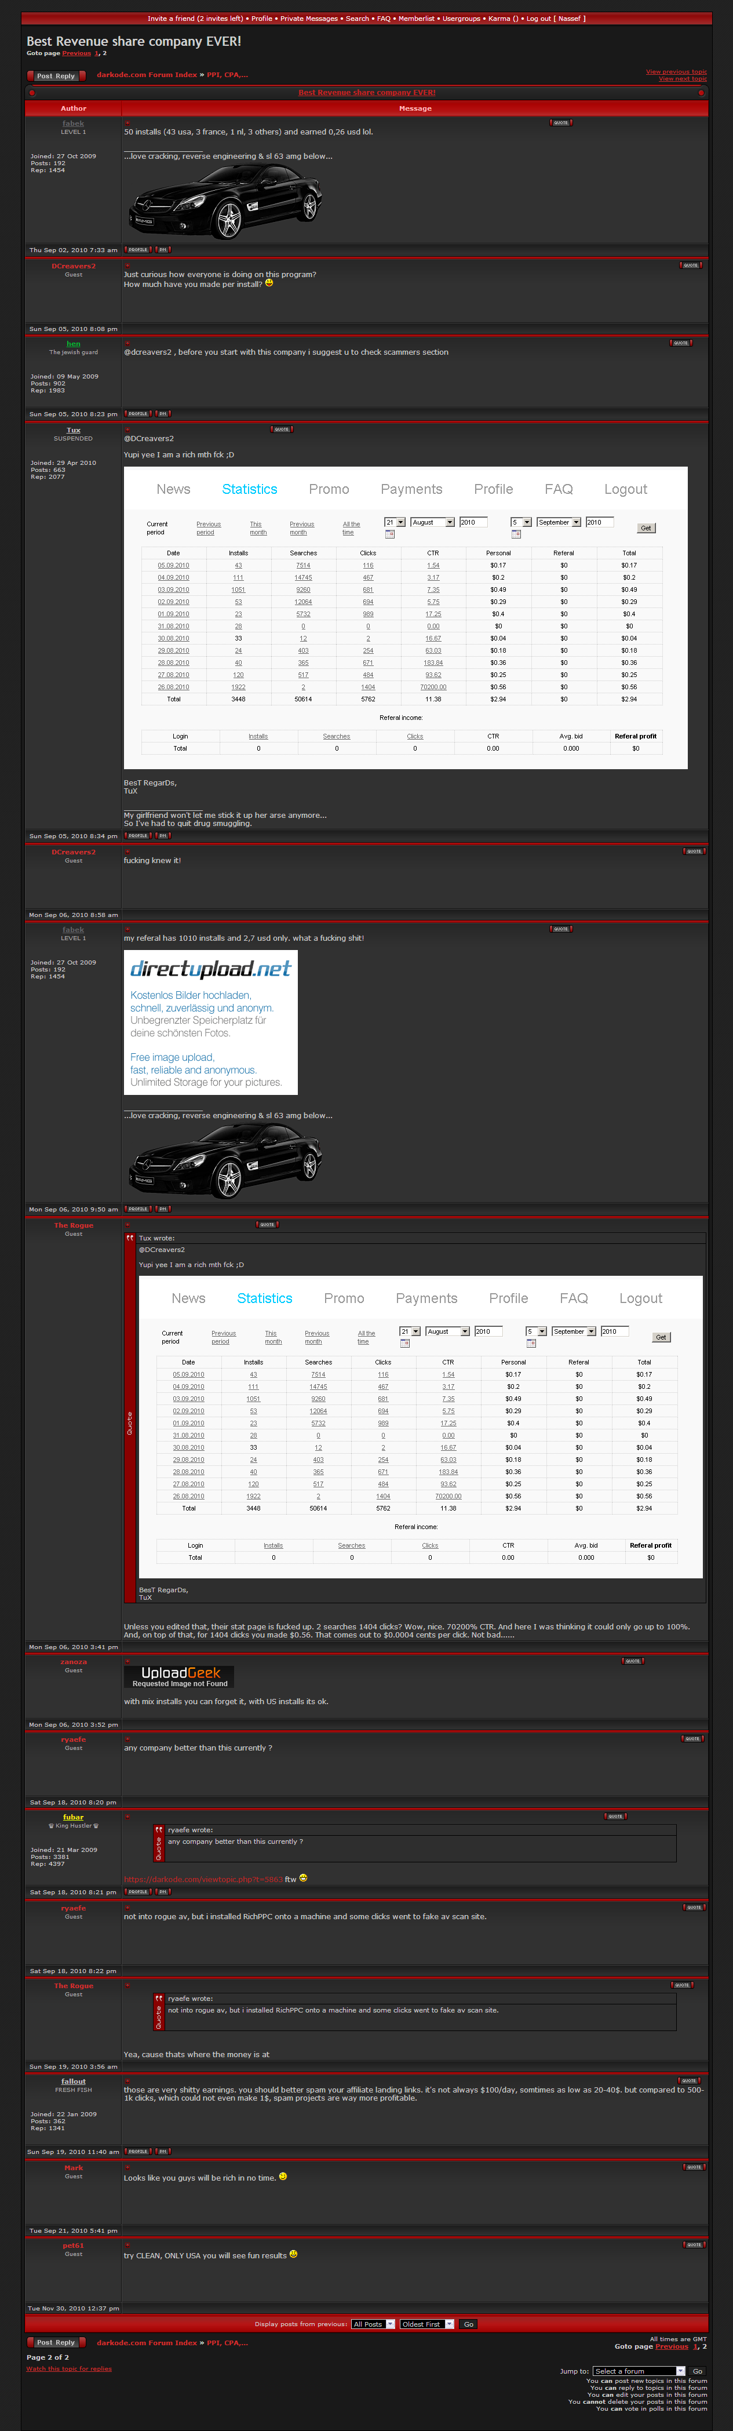This screenshot has width=733, height=2431.
Task: Open Tux's username profile link
Action: click(x=74, y=430)
